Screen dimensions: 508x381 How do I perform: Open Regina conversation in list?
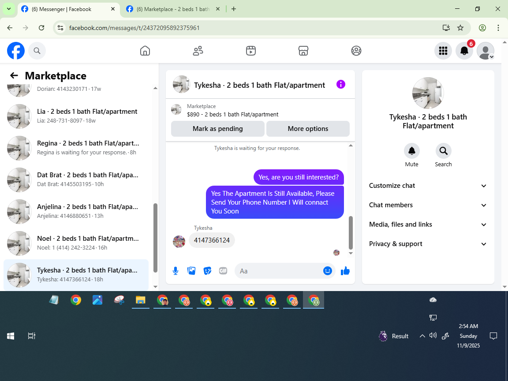click(76, 148)
